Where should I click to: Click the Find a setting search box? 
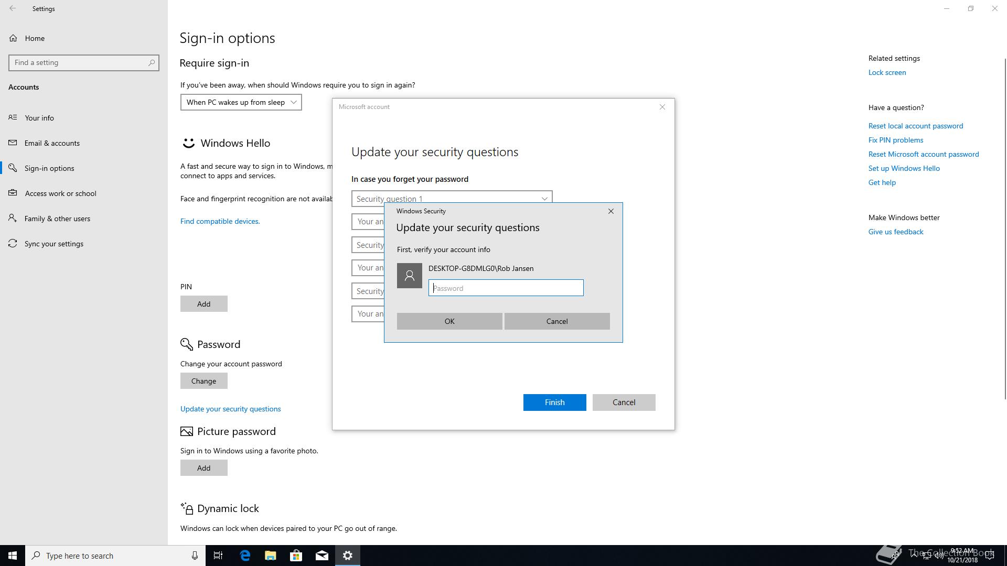click(84, 62)
